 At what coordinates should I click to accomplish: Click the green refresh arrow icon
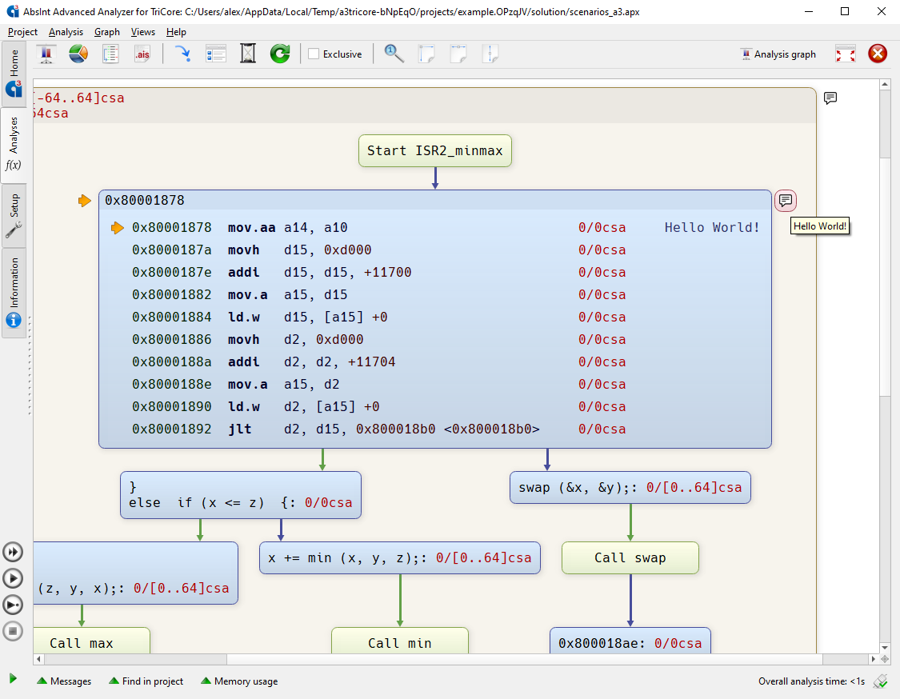[x=280, y=54]
